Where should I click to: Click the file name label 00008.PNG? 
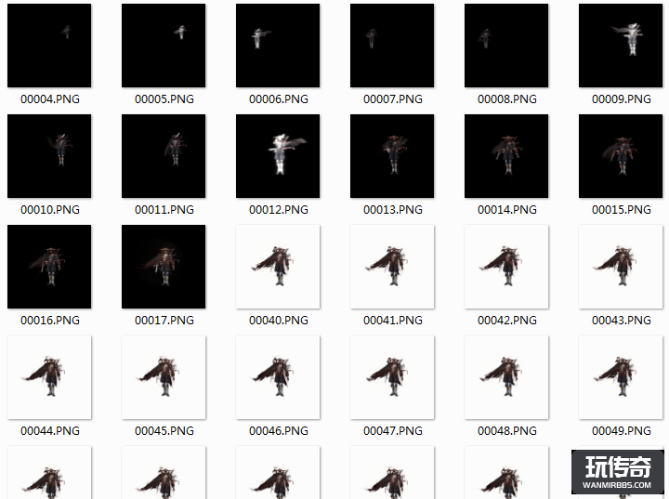507,99
